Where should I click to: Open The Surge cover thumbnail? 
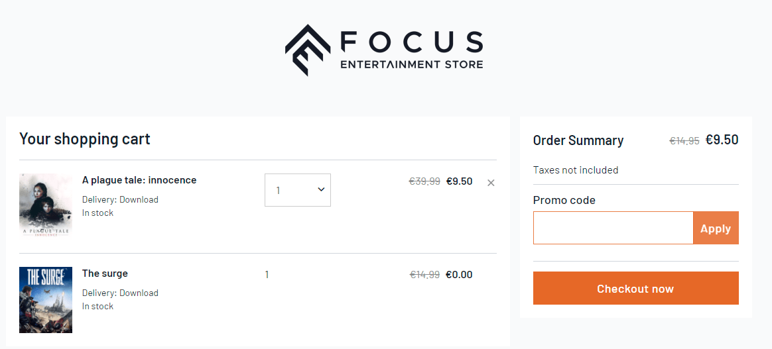point(46,300)
